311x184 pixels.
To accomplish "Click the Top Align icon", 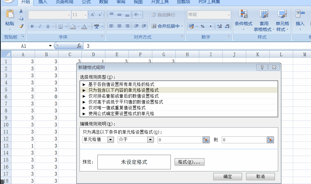I will (111, 14).
